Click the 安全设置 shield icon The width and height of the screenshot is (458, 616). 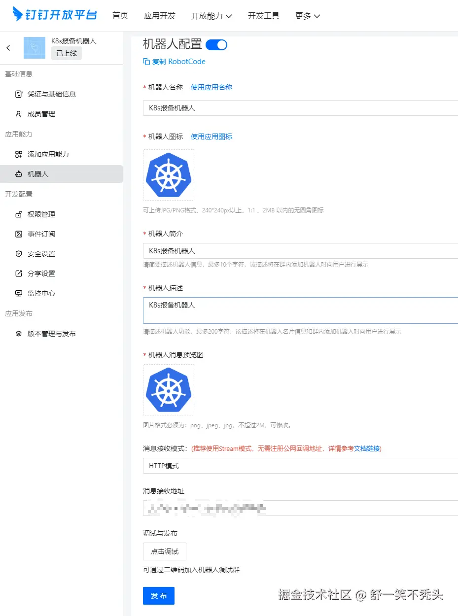tap(19, 254)
